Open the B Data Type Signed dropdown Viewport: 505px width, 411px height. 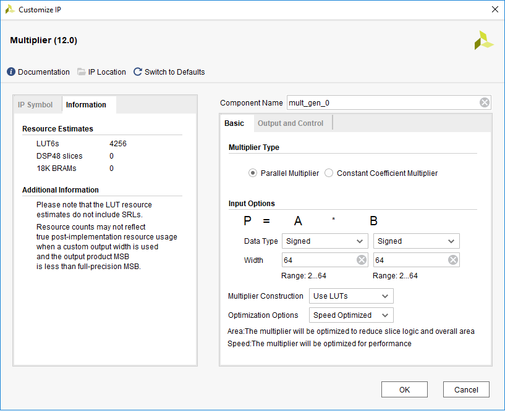pos(417,241)
